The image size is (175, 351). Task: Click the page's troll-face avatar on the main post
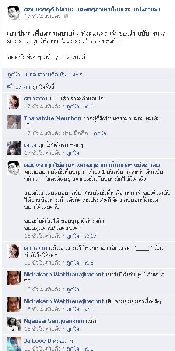click(x=14, y=13)
